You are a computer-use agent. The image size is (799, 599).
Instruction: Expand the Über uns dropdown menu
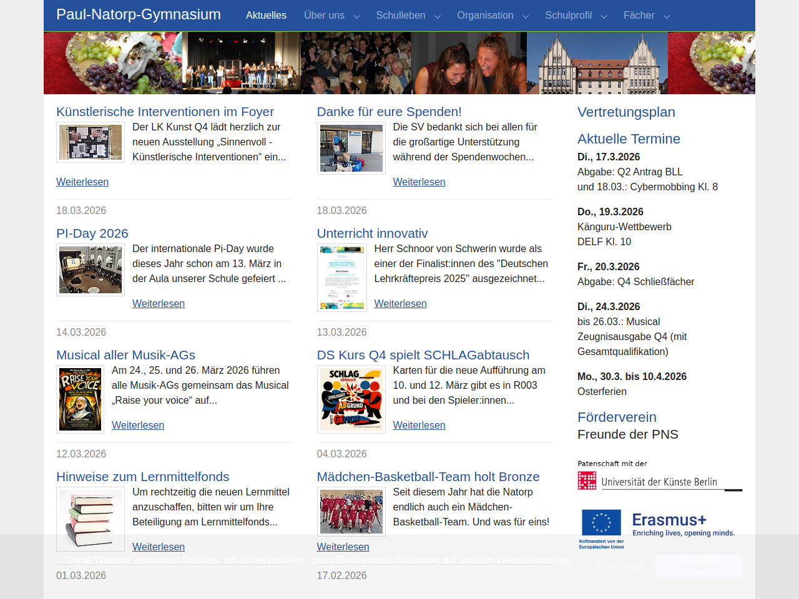coord(331,16)
